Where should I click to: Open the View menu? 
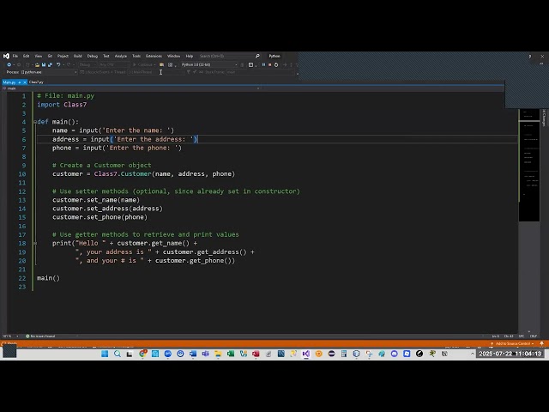tap(38, 56)
